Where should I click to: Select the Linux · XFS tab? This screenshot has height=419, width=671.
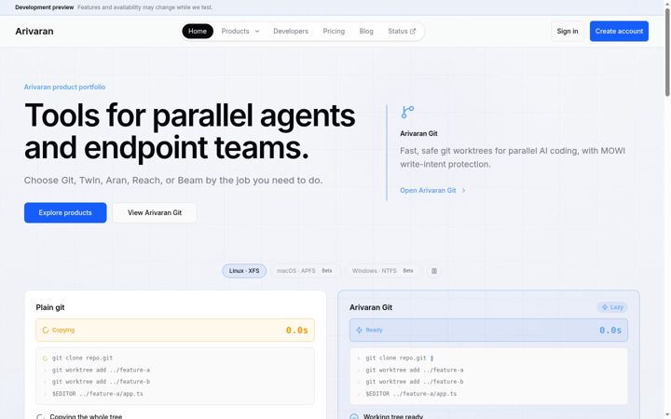tap(244, 271)
